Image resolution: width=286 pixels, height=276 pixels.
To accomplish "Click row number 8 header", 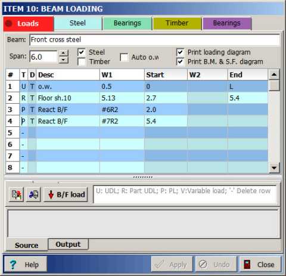I will (13, 168).
